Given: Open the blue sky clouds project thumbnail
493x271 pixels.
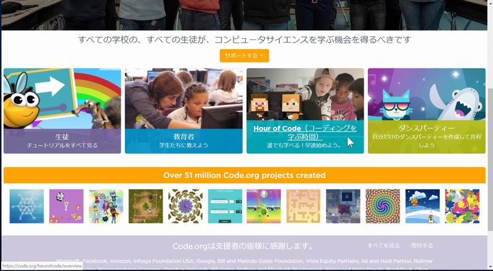Looking at the screenshot, I should 422,206.
